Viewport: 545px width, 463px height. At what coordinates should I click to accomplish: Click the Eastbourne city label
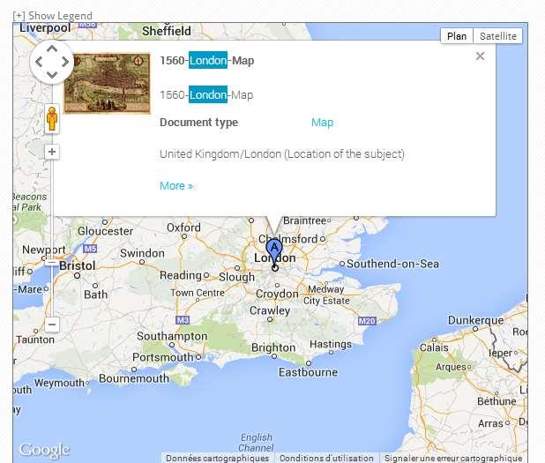308,372
